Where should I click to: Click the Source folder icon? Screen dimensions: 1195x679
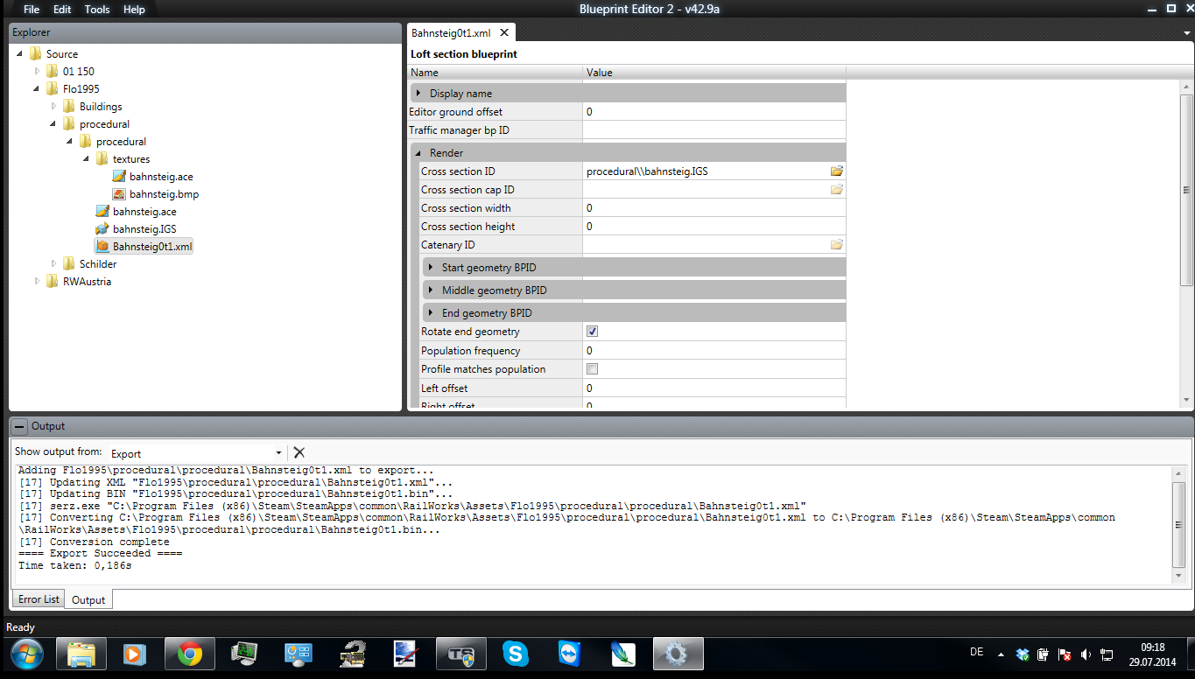point(36,53)
